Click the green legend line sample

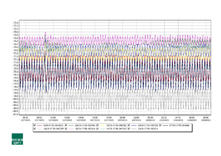[71, 125]
